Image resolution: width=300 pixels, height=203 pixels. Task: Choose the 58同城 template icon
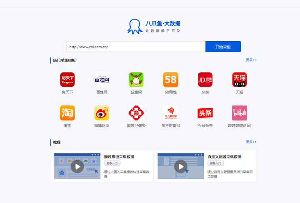click(171, 80)
